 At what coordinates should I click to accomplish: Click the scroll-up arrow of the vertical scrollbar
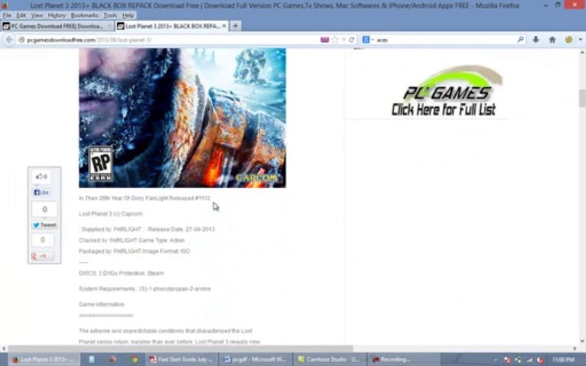[x=582, y=53]
